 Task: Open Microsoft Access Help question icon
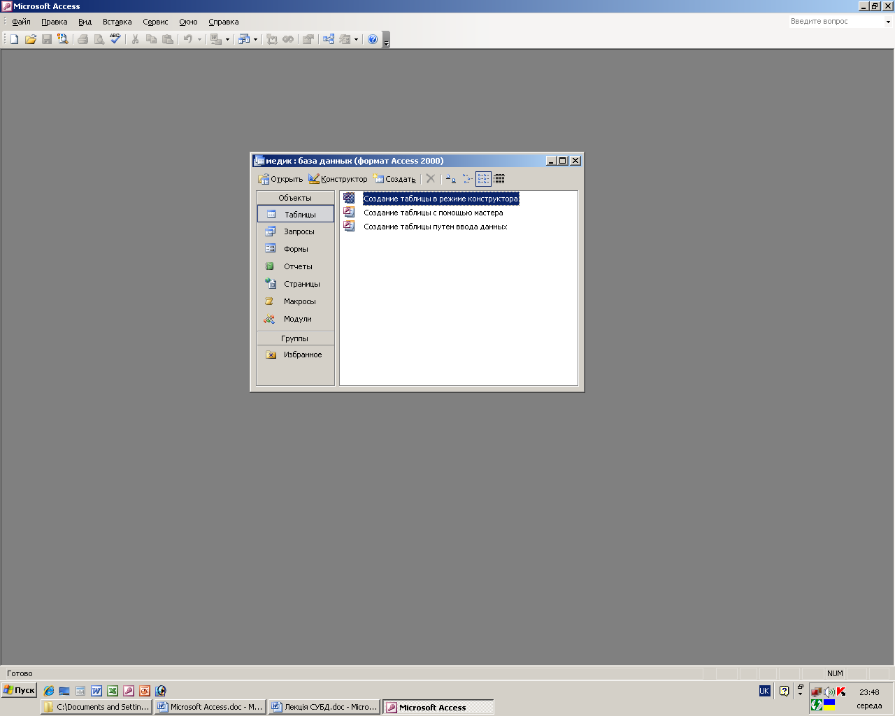[x=373, y=39]
